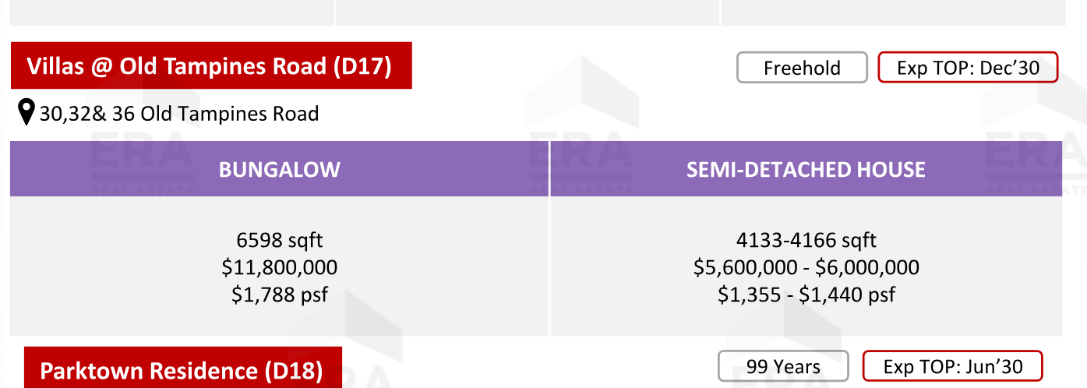This screenshot has width=1087, height=388.
Task: Click the purple table header bar
Action: coord(536,168)
